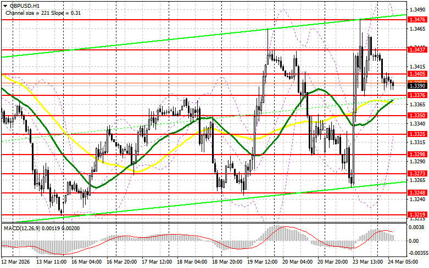
Task: Click the 12 Mar 2026 date label
Action: click(15, 262)
